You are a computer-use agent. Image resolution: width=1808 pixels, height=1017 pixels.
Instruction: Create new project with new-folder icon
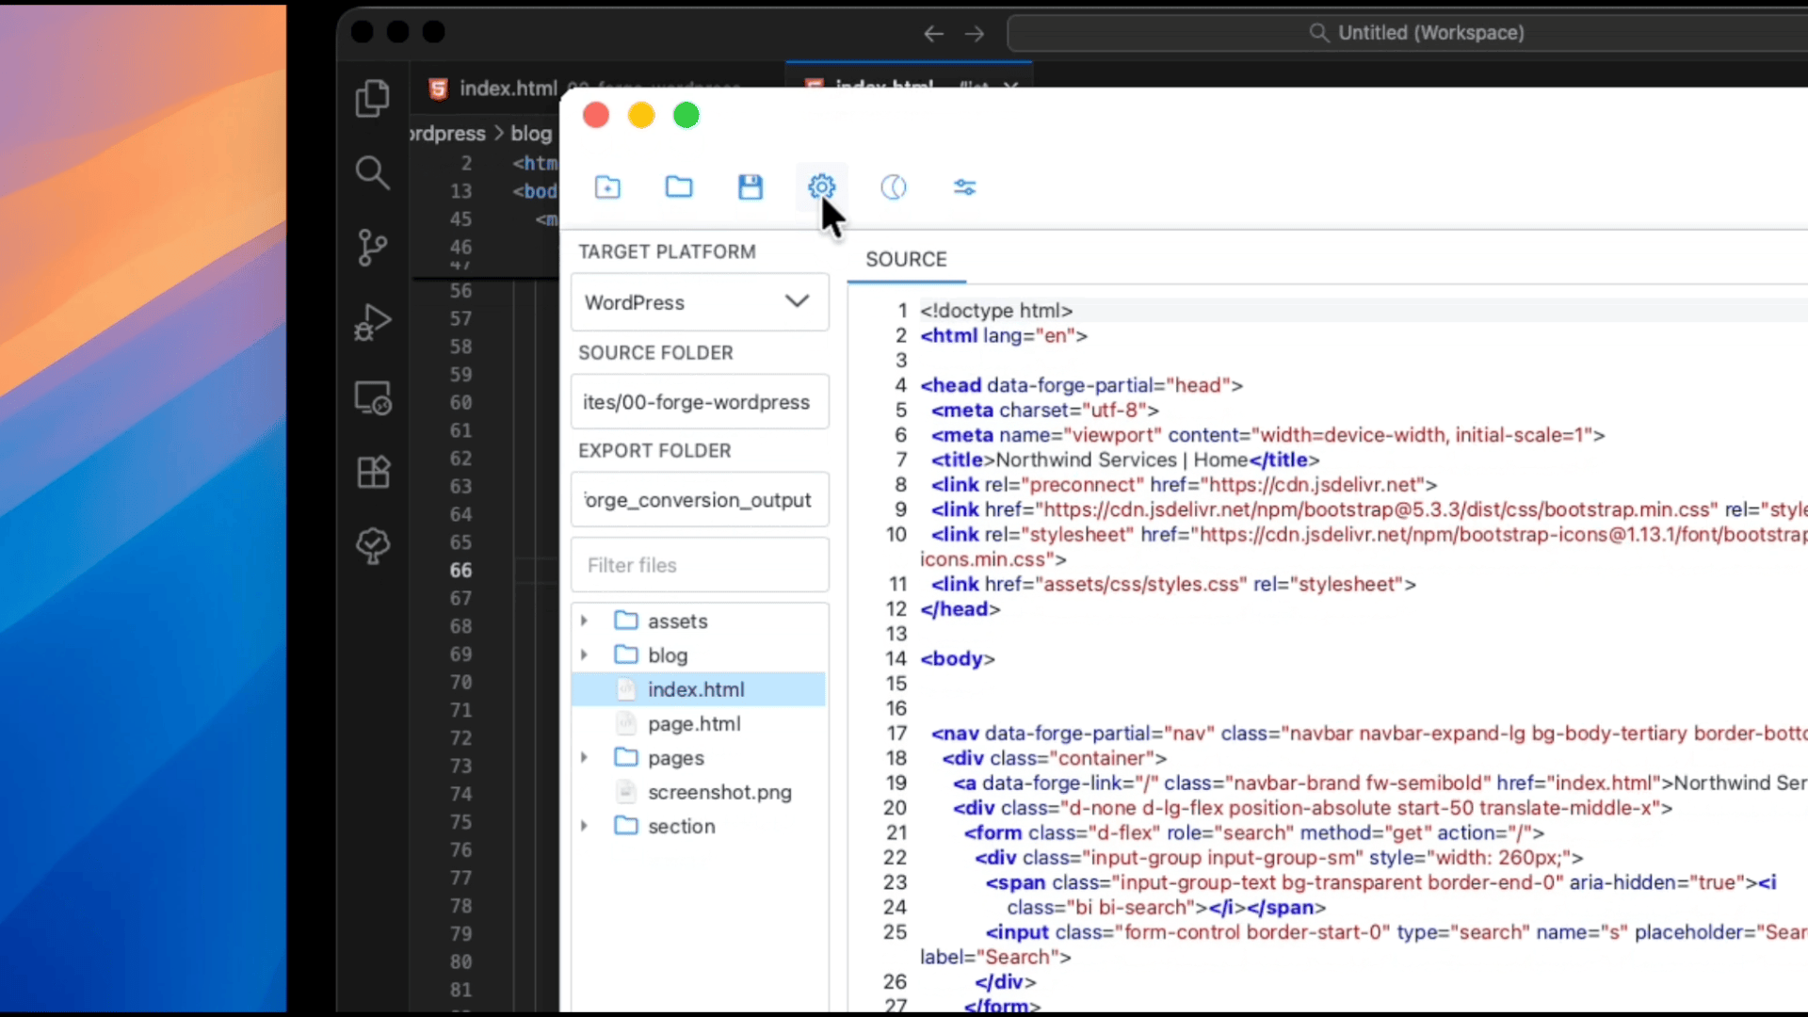click(x=607, y=187)
